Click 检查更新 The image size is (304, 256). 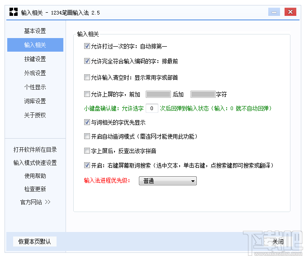pos(35,189)
